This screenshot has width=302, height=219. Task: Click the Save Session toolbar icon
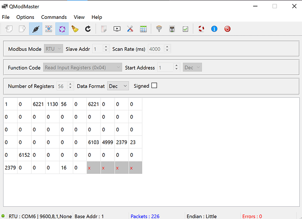[x=22, y=29]
